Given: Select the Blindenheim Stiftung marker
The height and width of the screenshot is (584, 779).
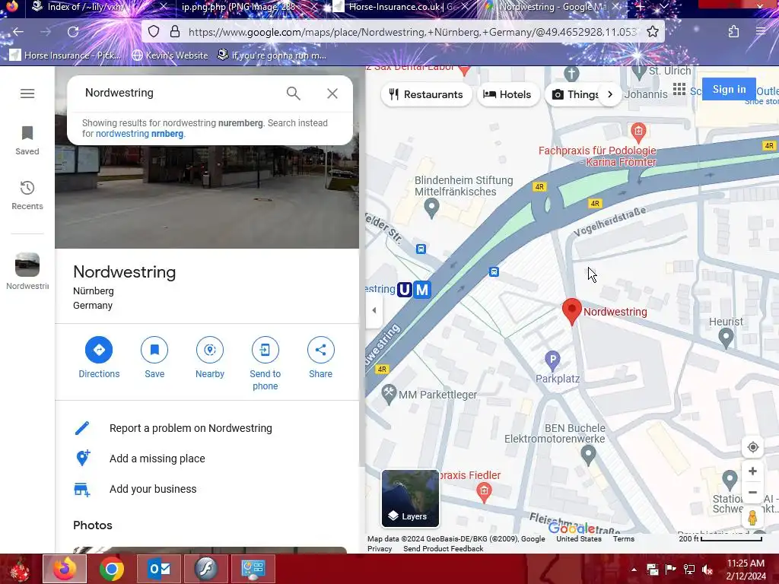Looking at the screenshot, I should 432,208.
